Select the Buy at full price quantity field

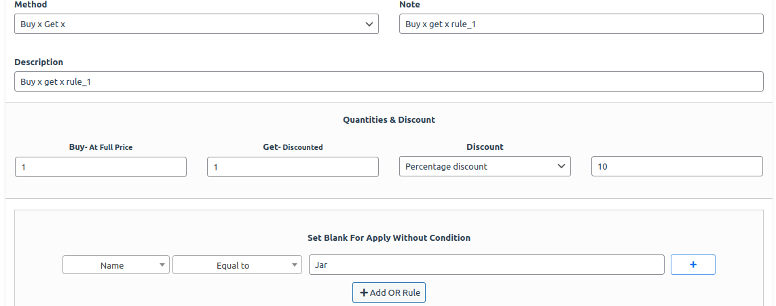pos(100,167)
